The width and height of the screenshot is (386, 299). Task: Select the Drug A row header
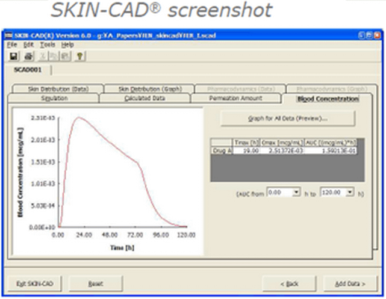click(x=222, y=150)
